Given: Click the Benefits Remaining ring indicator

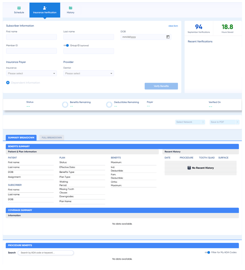Looking at the screenshot, I should pos(65,105).
